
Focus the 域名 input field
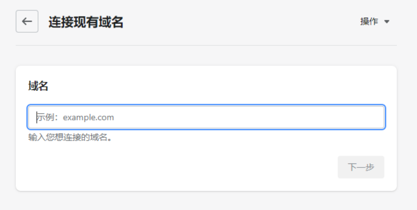[x=206, y=117]
